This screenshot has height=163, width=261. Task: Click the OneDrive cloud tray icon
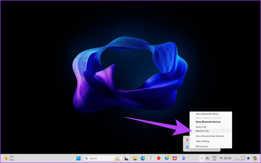click(x=207, y=158)
